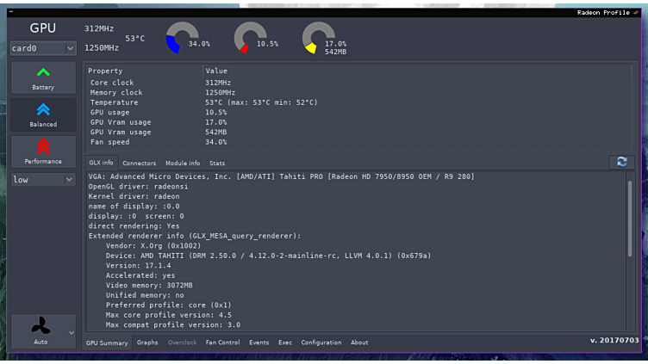Refresh the GLX info data
This screenshot has height=364, width=648.
coord(621,162)
